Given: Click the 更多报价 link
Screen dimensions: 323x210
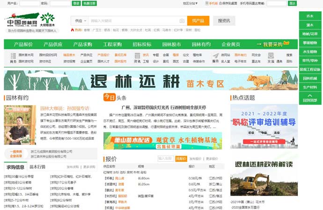Looking at the screenshot, I should click(212, 158).
